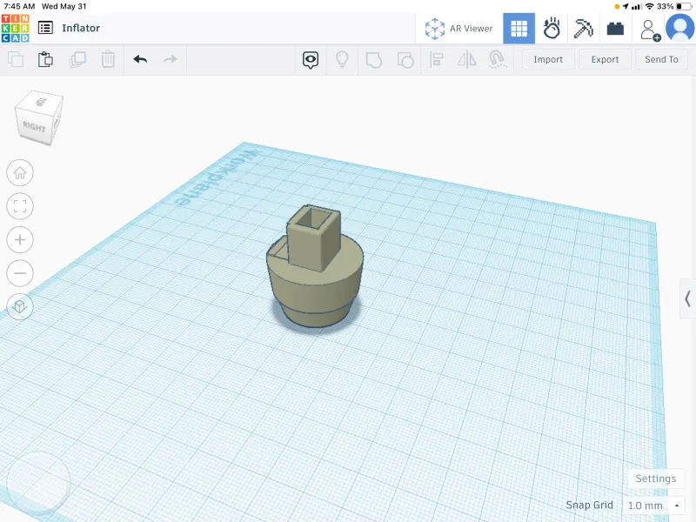Launch the AR Viewer
696x522 pixels.
[x=459, y=29]
